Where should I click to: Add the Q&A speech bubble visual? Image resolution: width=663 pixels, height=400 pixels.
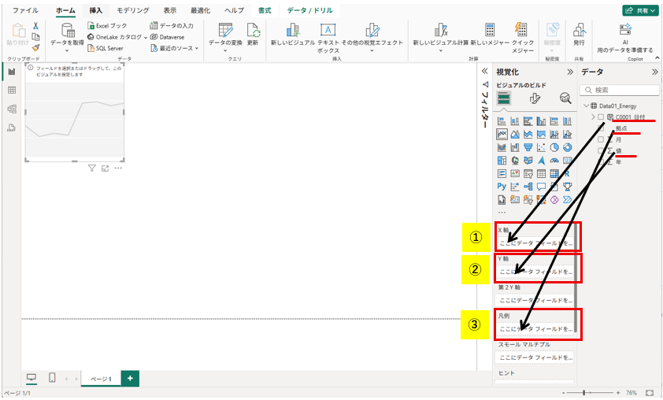(541, 187)
